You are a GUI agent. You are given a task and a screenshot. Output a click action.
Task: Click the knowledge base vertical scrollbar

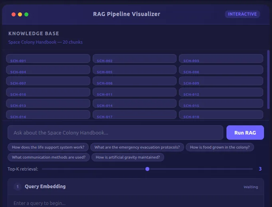click(268, 80)
